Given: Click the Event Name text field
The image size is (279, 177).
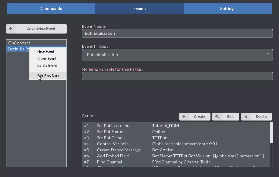Looking at the screenshot, I should (x=177, y=33).
